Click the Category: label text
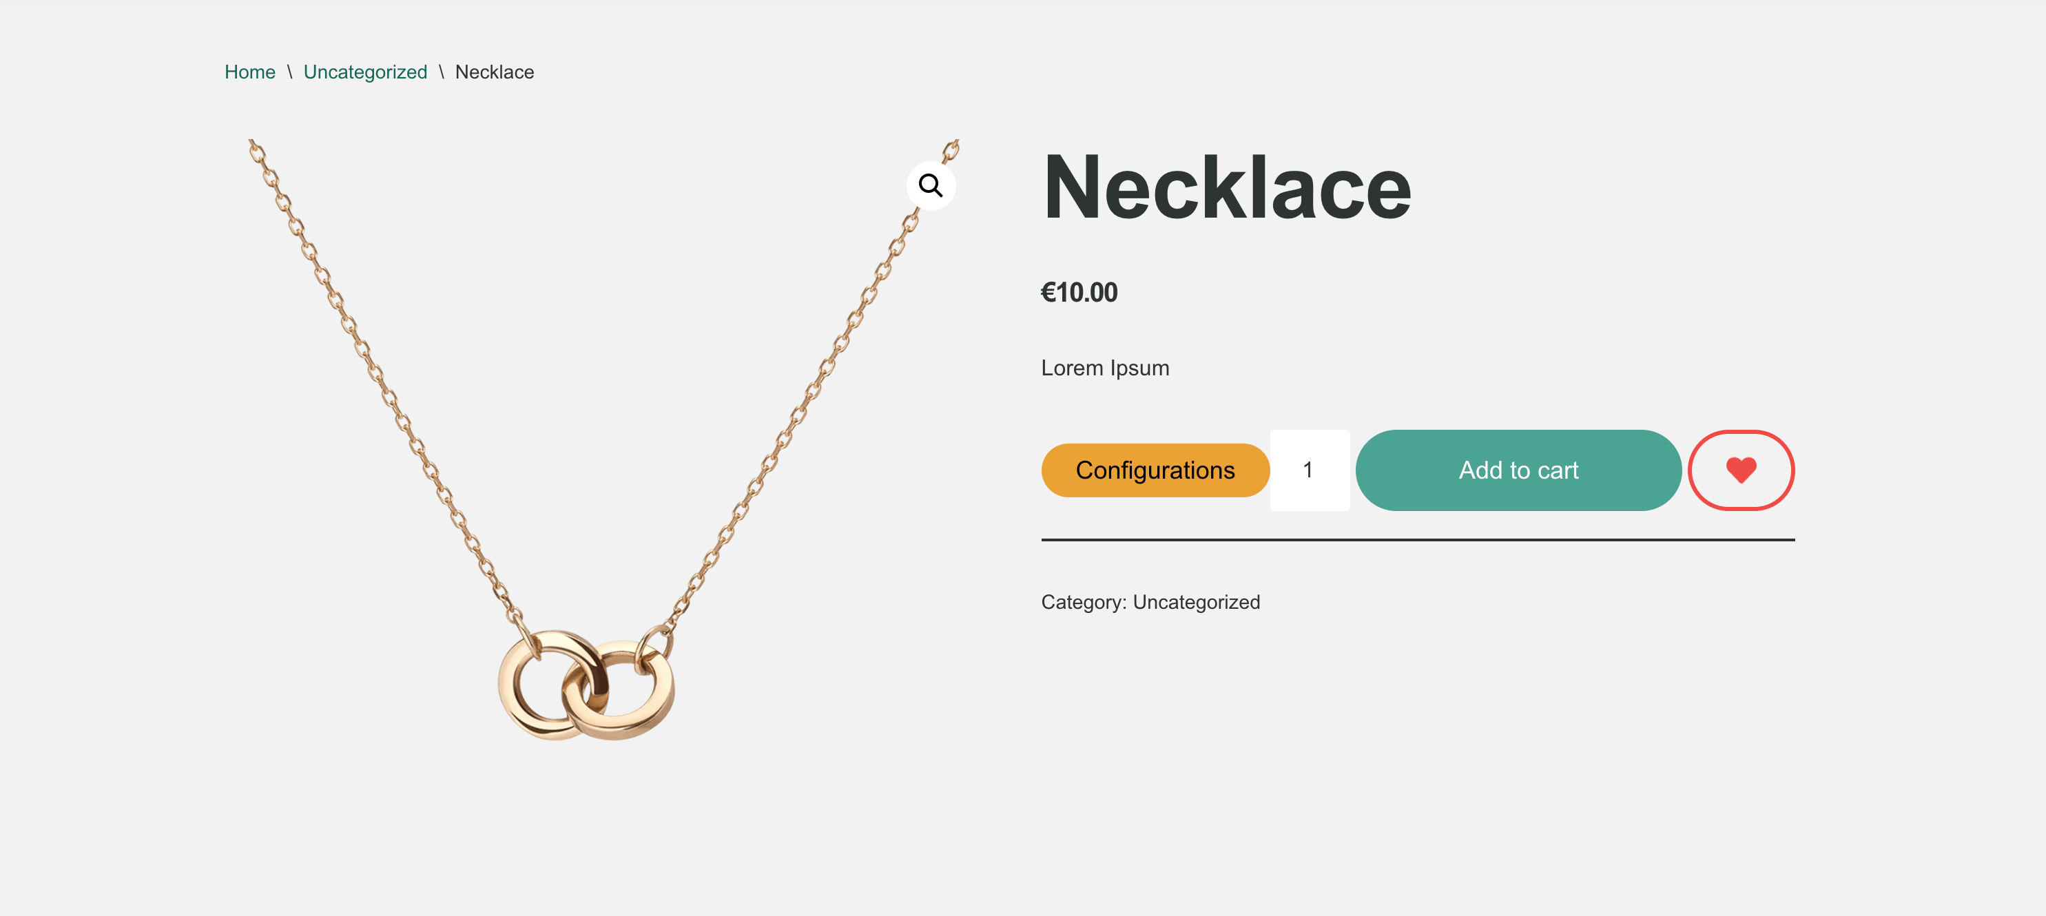Viewport: 2046px width, 916px height. [x=1084, y=602]
